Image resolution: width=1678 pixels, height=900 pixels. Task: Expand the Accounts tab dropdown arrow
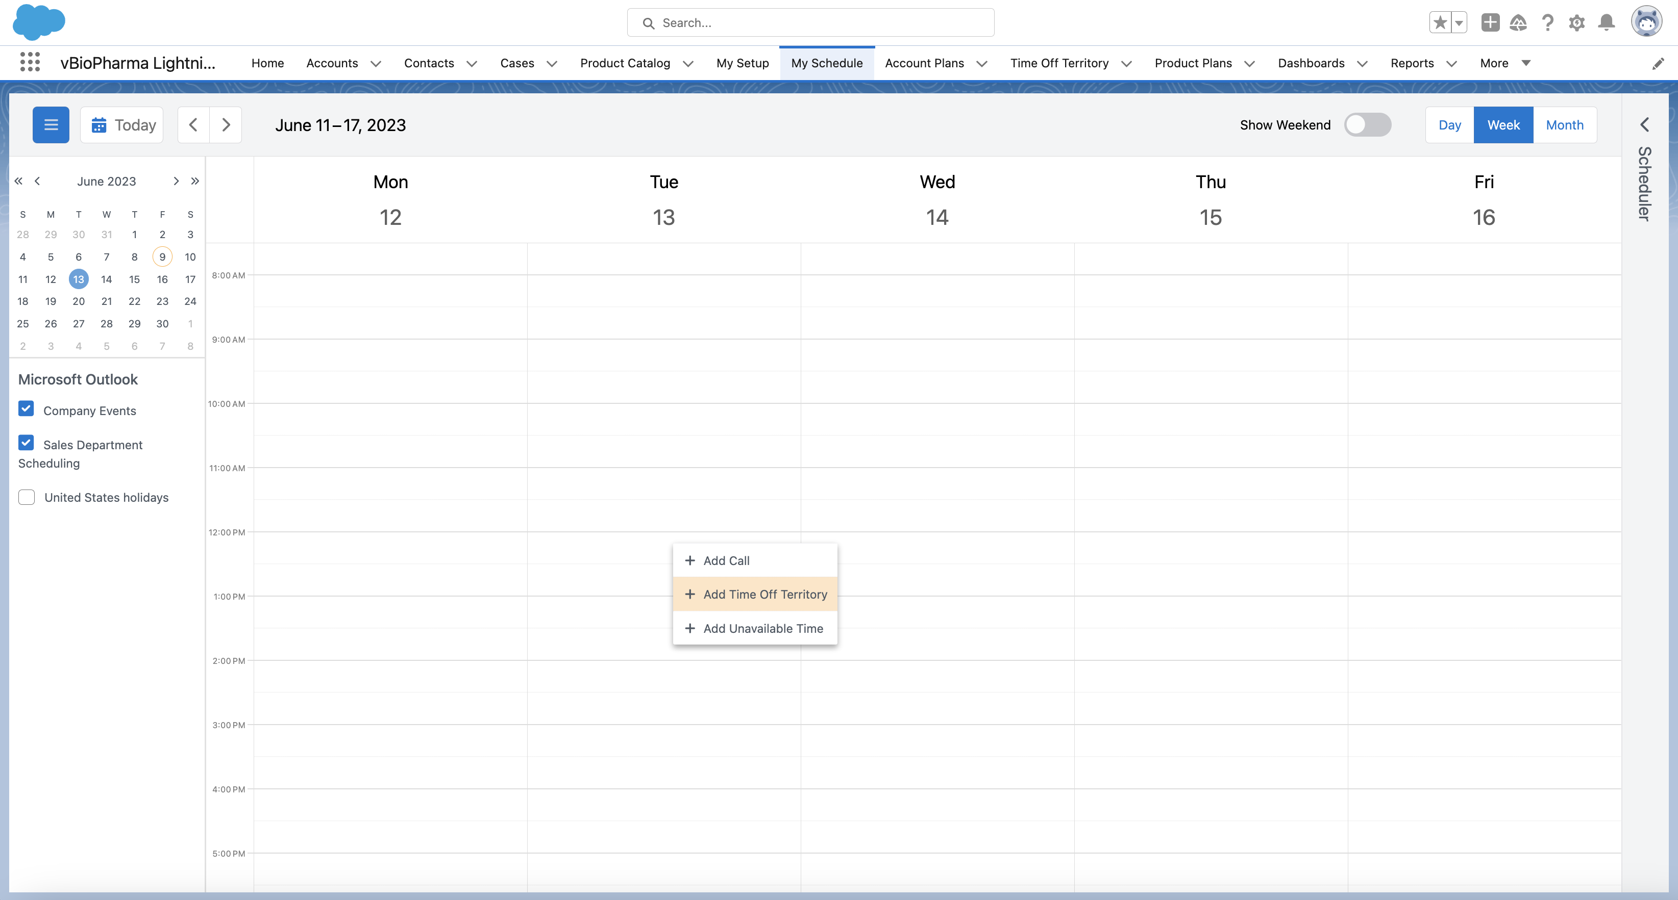tap(376, 63)
